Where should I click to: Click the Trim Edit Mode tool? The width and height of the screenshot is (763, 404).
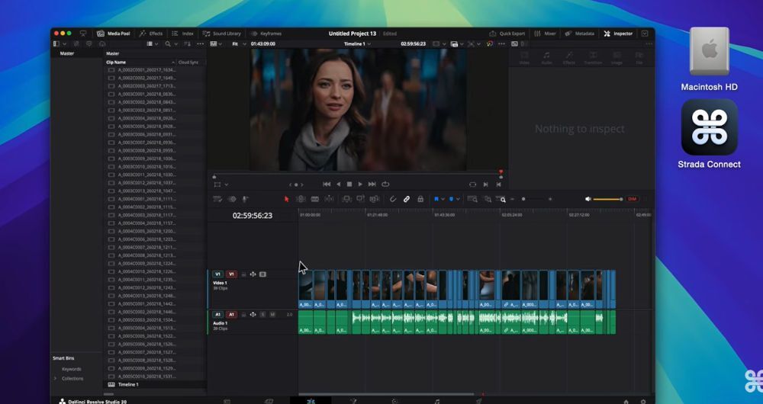tap(301, 199)
